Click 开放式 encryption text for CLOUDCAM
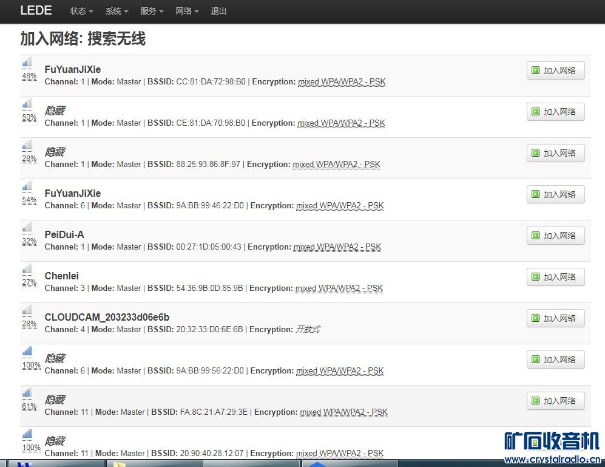The image size is (605, 467). click(308, 330)
